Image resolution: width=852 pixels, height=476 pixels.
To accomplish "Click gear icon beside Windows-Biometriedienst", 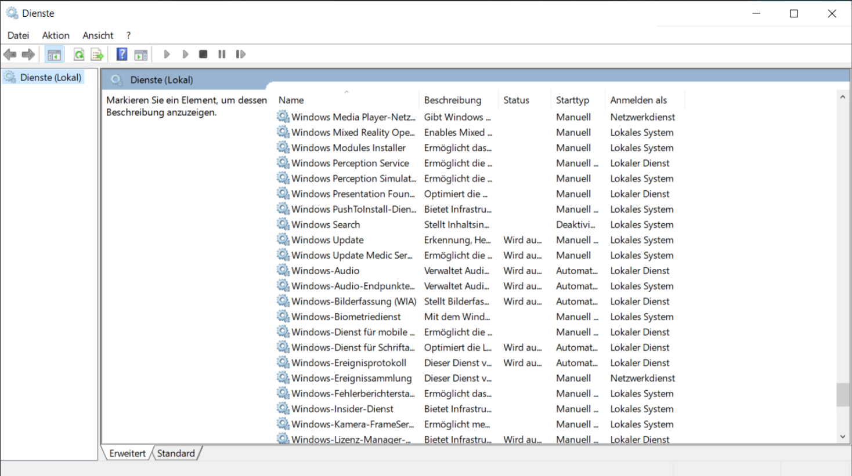I will (x=283, y=317).
